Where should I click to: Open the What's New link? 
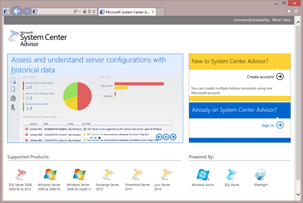coord(281,20)
